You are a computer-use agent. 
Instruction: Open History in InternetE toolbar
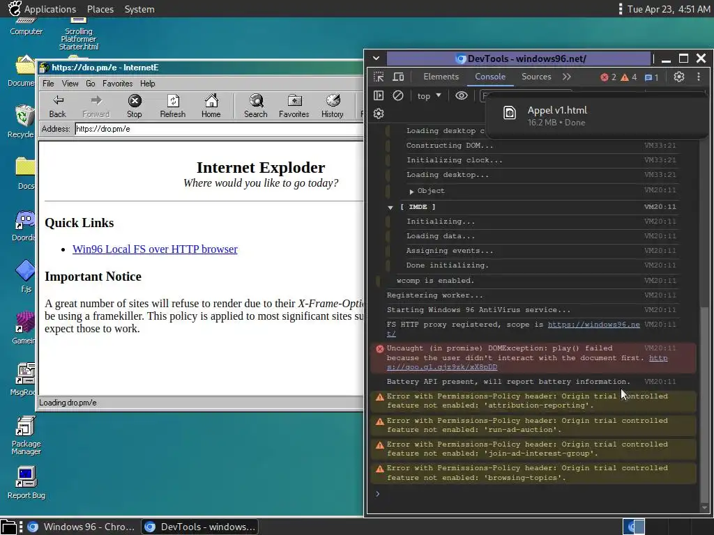(333, 106)
